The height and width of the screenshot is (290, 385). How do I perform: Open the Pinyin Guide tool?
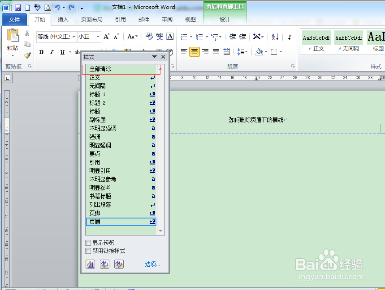159,37
